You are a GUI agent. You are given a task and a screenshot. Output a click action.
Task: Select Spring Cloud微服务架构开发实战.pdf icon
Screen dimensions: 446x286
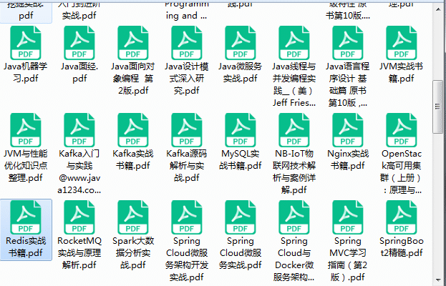point(187,217)
